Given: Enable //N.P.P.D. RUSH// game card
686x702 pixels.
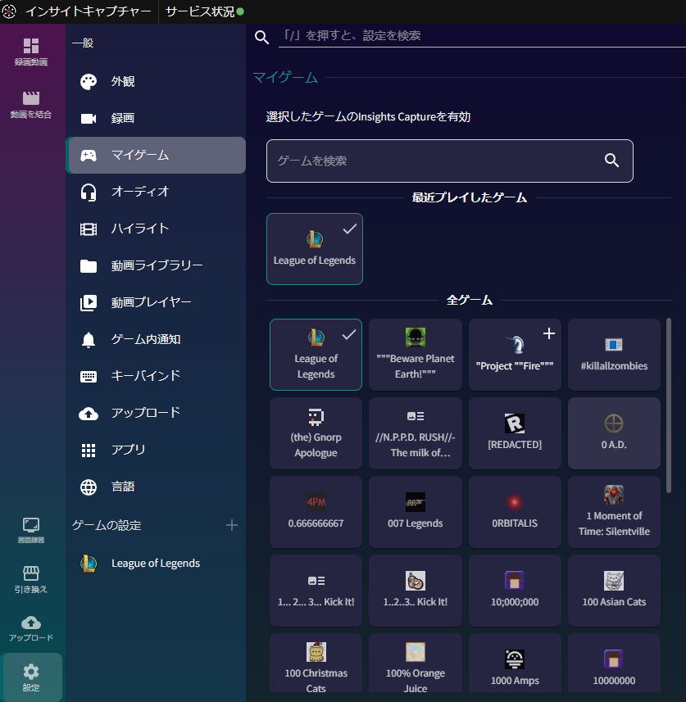Looking at the screenshot, I should 416,433.
